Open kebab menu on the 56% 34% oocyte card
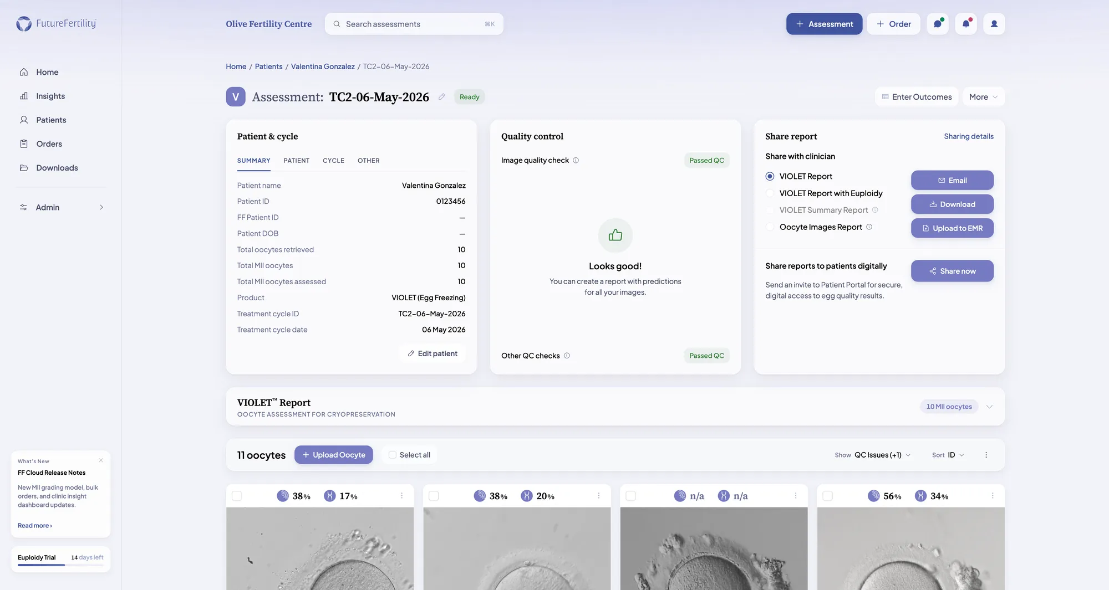Viewport: 1109px width, 590px height. pyautogui.click(x=993, y=496)
